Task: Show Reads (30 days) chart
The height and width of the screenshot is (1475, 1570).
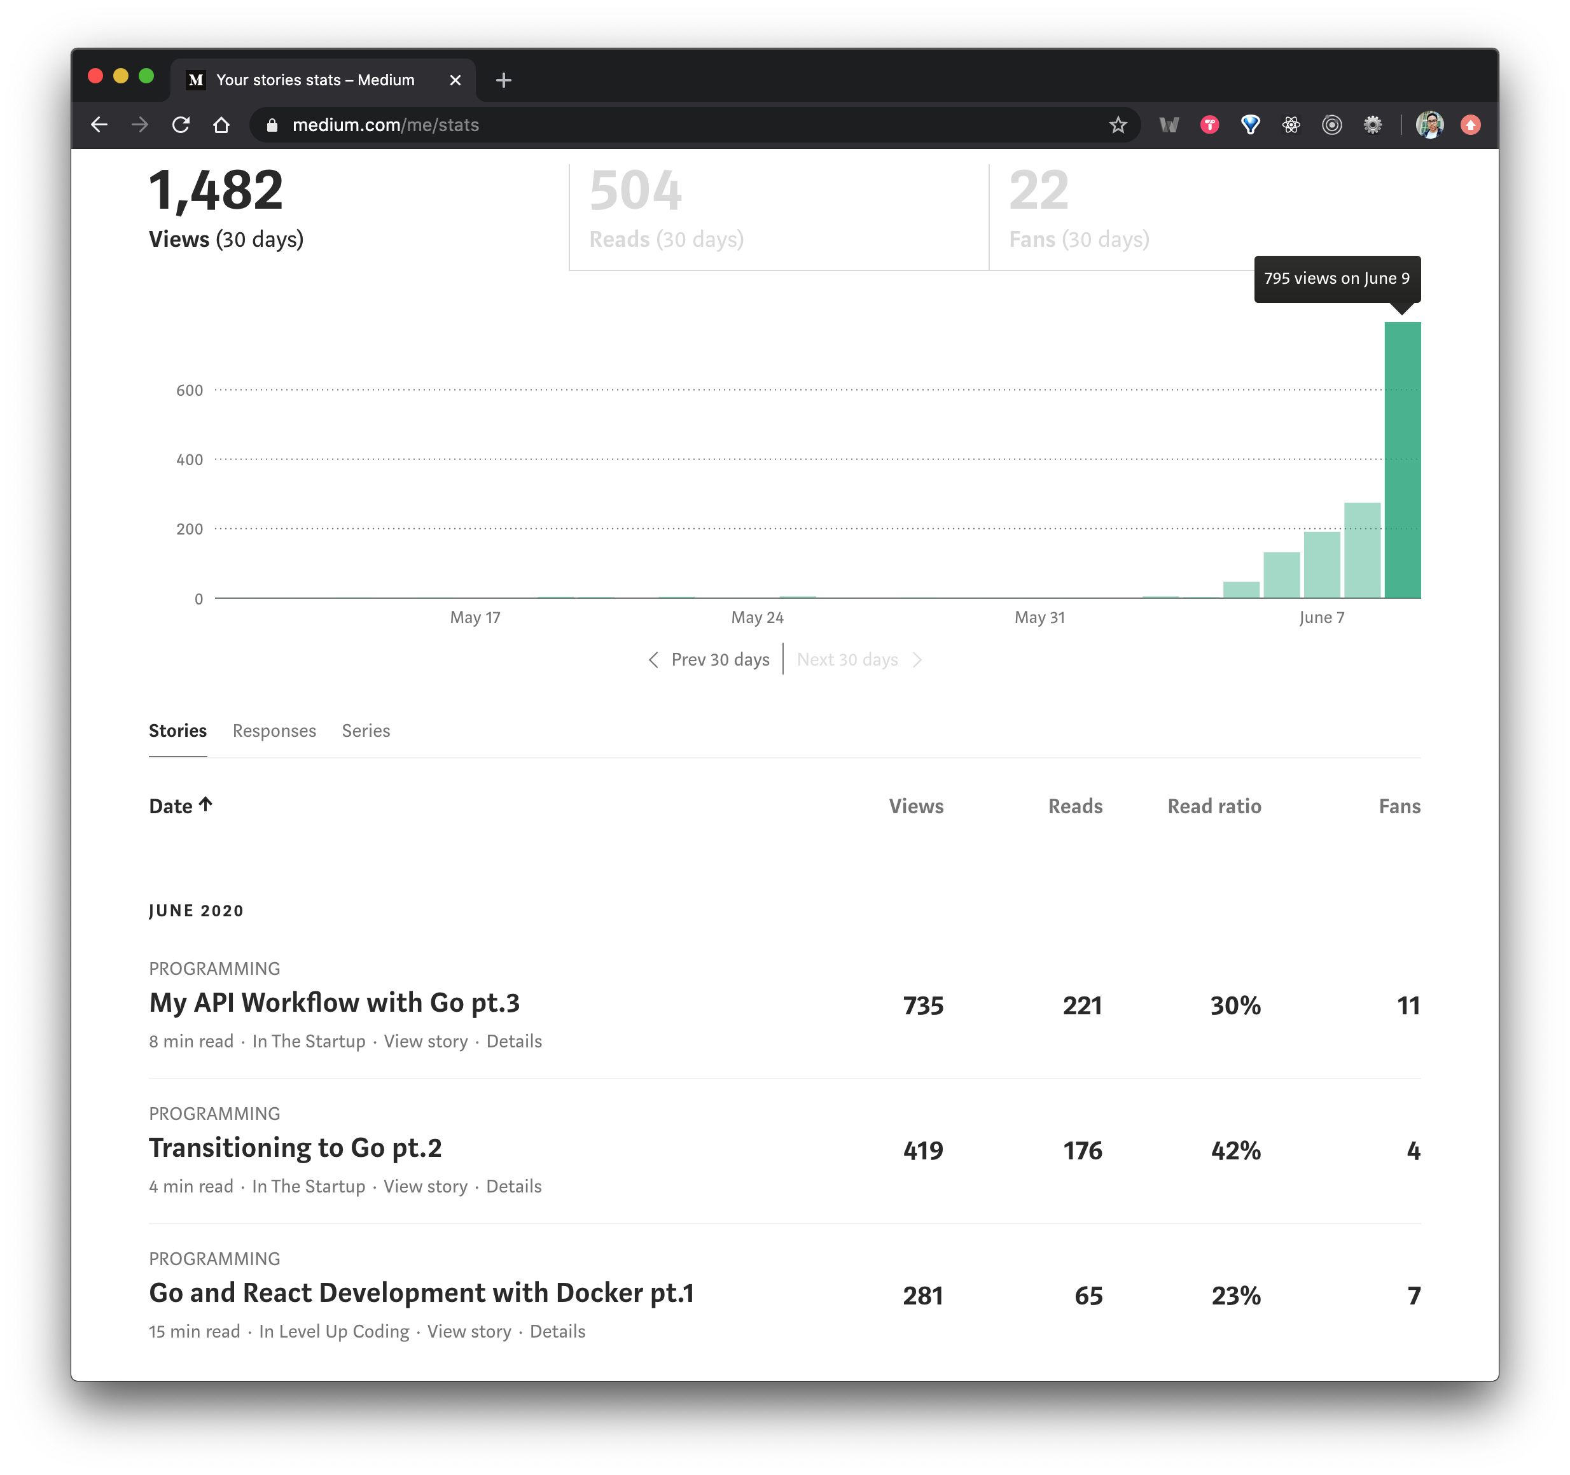Action: pos(666,239)
